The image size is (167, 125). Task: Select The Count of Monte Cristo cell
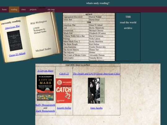pyautogui.click(x=76, y=55)
